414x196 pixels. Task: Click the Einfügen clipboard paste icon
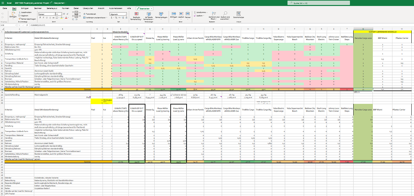pos(13,14)
